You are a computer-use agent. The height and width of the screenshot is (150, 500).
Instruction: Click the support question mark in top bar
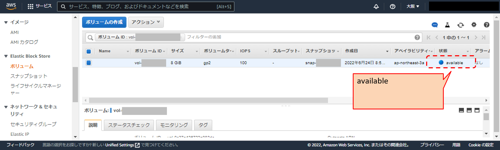pos(392,7)
